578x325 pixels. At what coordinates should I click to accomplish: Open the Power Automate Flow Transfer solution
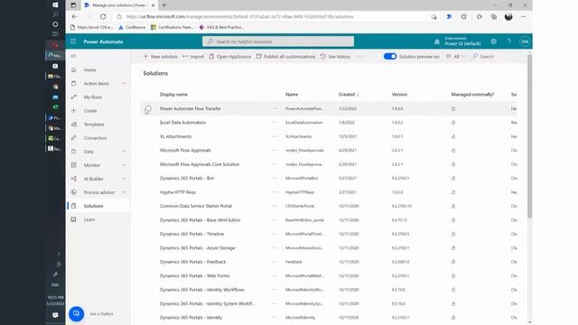pyautogui.click(x=191, y=108)
